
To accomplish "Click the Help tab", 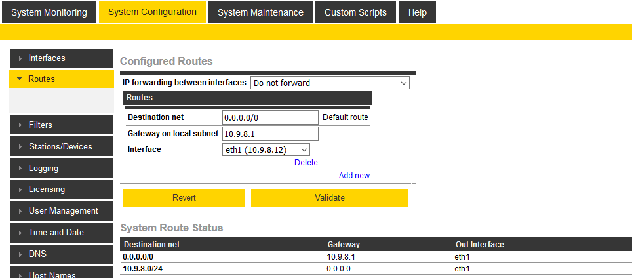I will tap(417, 12).
